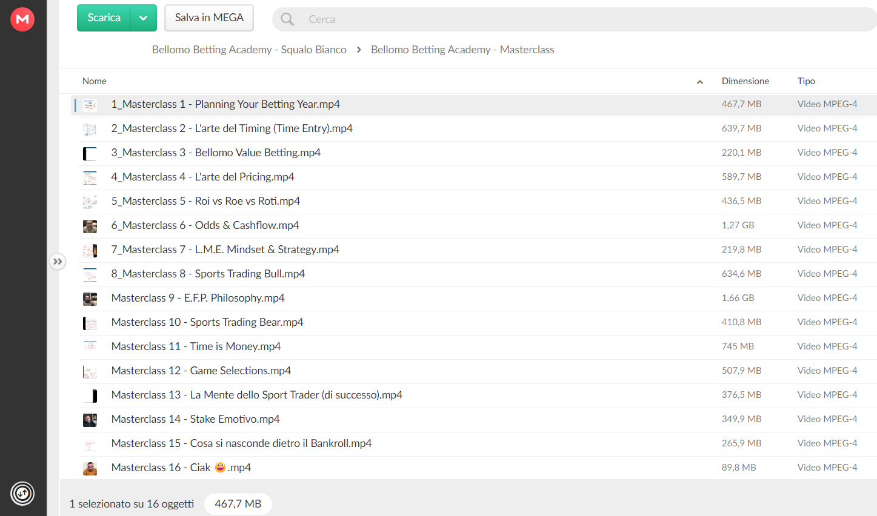Expand the sidebar with double-arrow button

click(x=58, y=262)
